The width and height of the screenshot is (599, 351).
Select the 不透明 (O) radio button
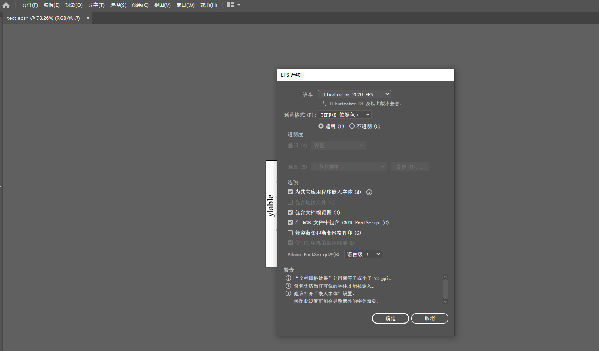(352, 126)
